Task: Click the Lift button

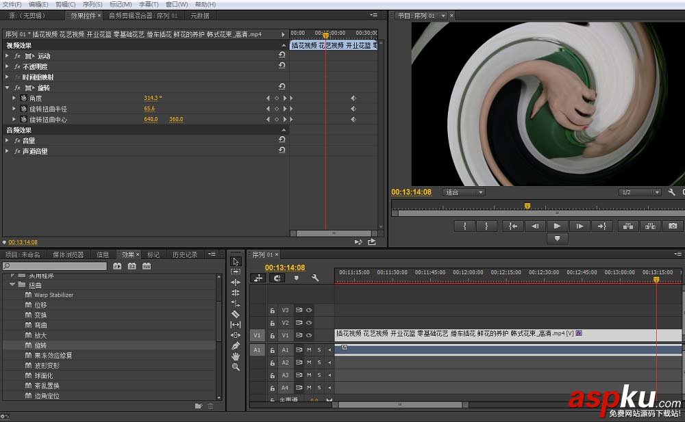Action: (x=628, y=226)
